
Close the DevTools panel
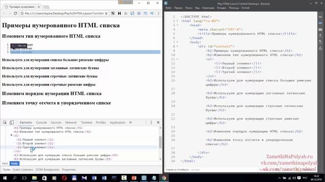158,122
